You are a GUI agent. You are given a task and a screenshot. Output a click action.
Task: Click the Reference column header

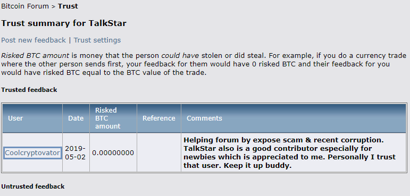coord(158,118)
